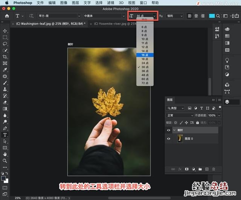Image resolution: width=241 pixels, height=200 pixels.
Task: Switch to the Yosemite-river.jpg tab
Action: click(x=114, y=23)
